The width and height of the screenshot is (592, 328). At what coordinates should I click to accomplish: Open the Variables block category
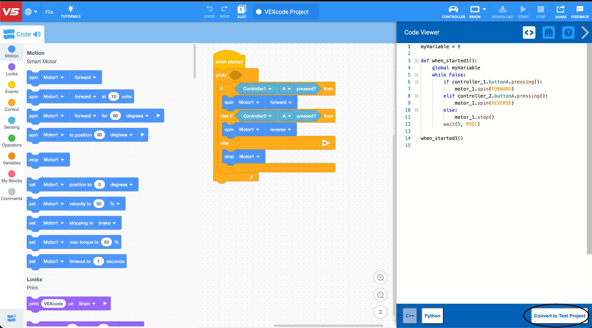(x=12, y=159)
